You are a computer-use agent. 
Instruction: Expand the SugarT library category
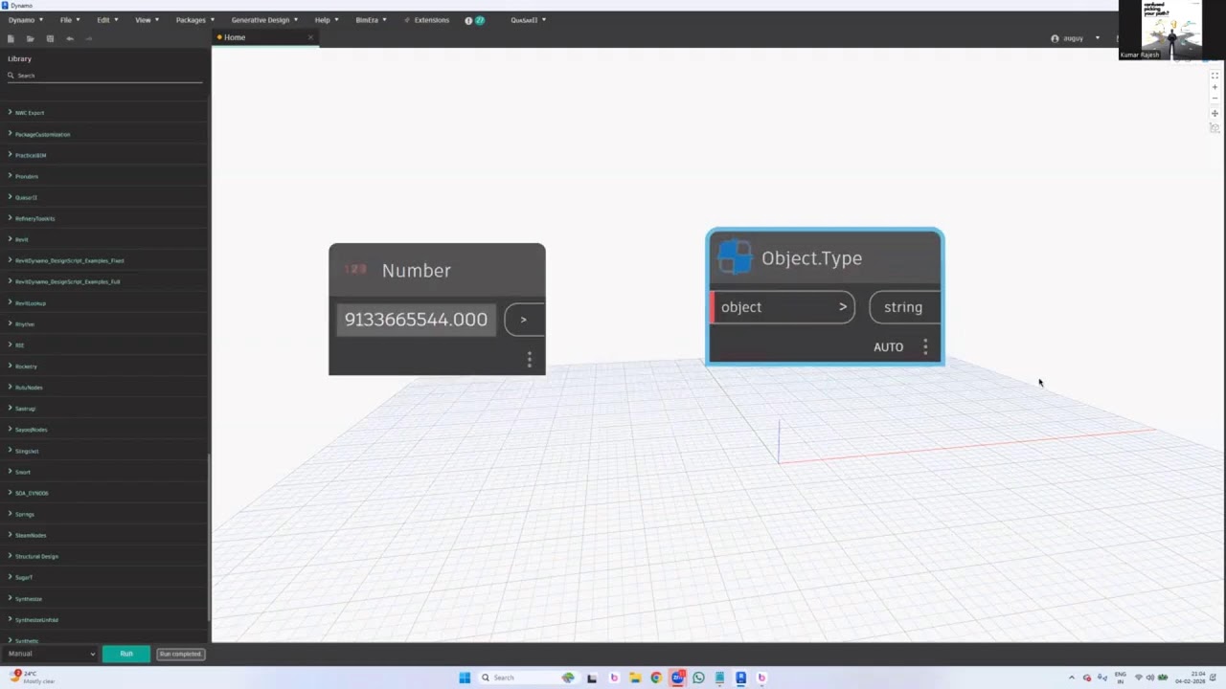pos(103,577)
